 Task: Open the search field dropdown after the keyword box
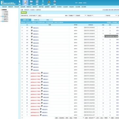tap(111, 15)
